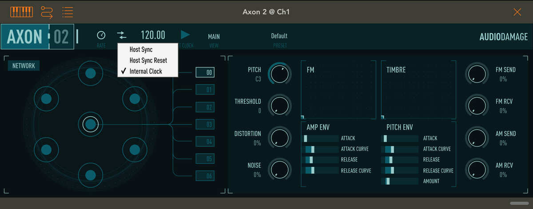Click the PITCH knob
The width and height of the screenshot is (533, 209).
pyautogui.click(x=280, y=74)
